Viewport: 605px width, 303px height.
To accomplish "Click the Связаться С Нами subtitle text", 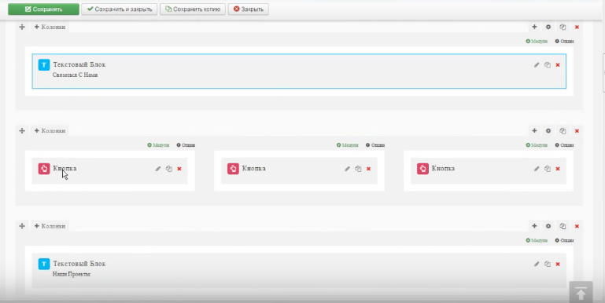I will (76, 75).
